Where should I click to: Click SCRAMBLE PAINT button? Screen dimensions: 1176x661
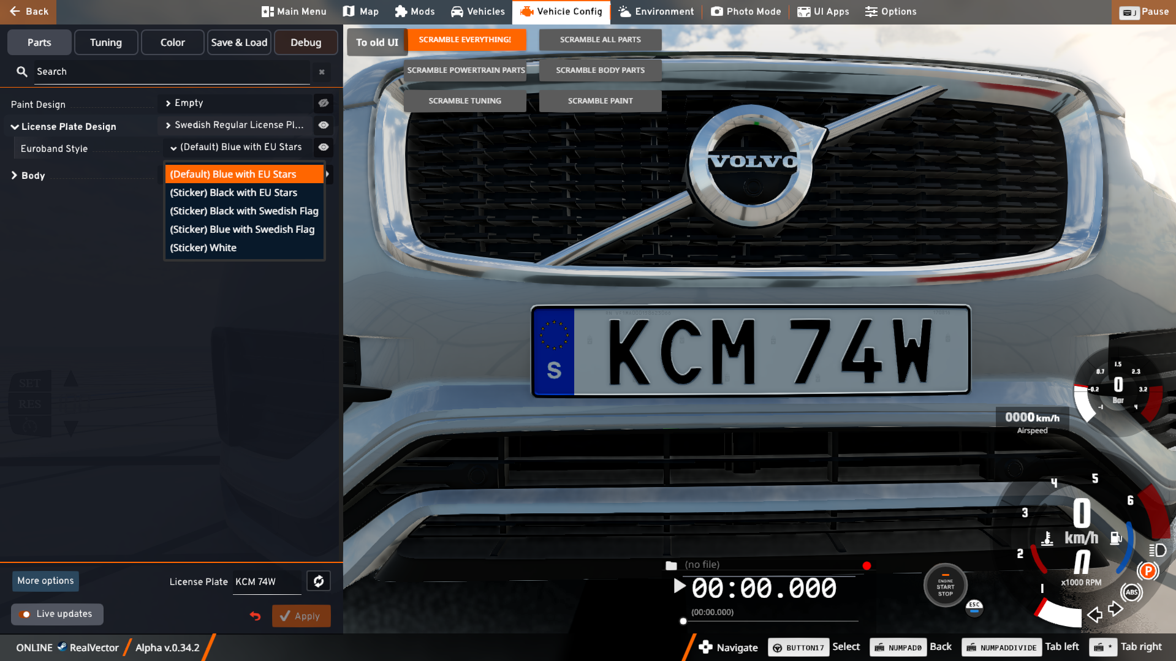[x=601, y=101]
